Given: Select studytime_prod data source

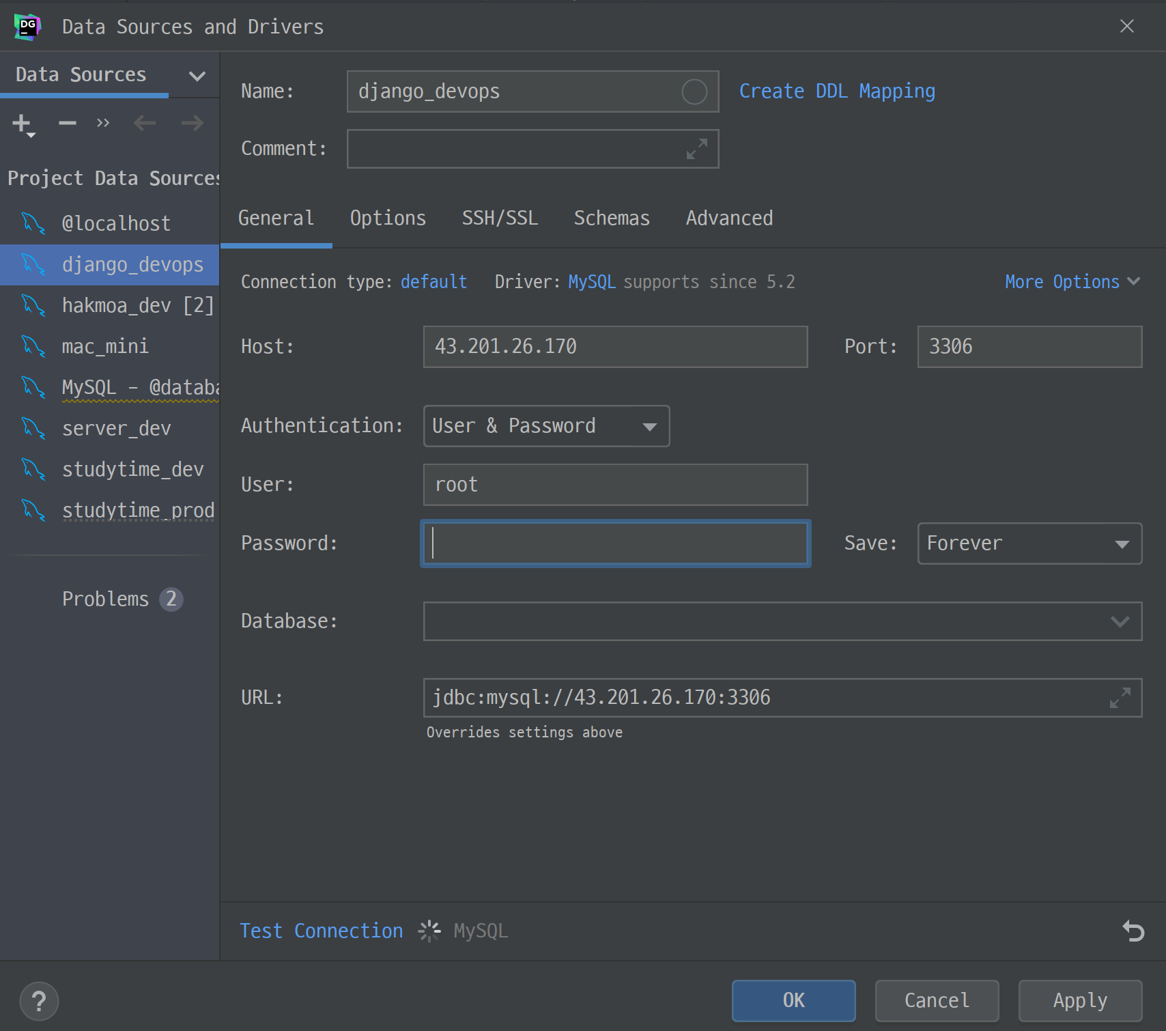Looking at the screenshot, I should tap(109, 510).
